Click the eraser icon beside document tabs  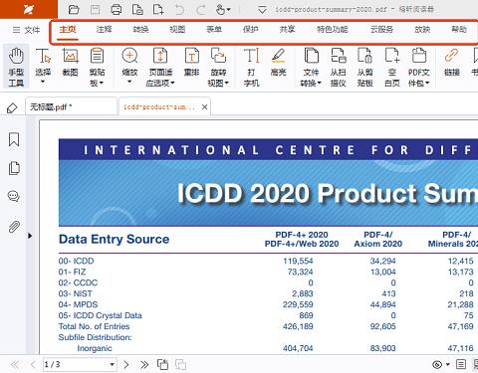point(12,108)
